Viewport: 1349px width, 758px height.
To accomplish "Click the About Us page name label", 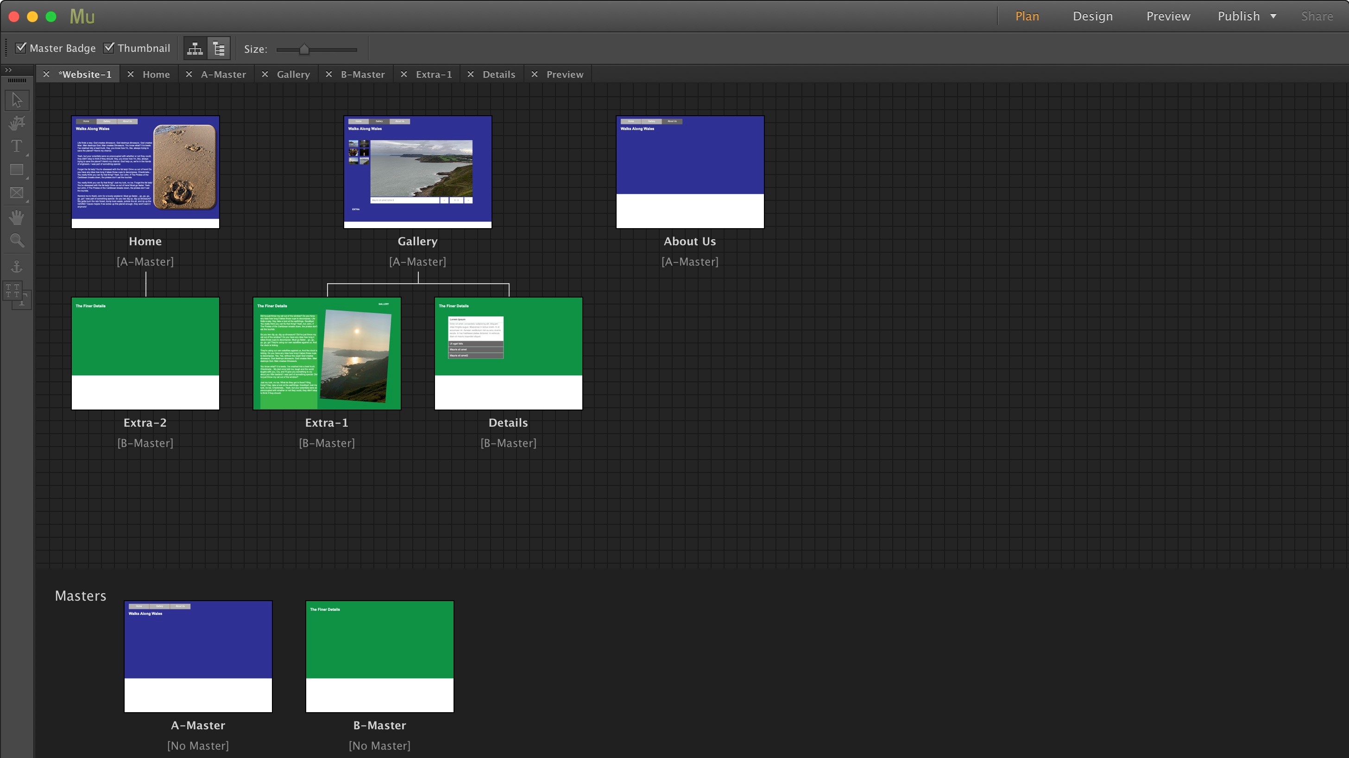I will [690, 241].
